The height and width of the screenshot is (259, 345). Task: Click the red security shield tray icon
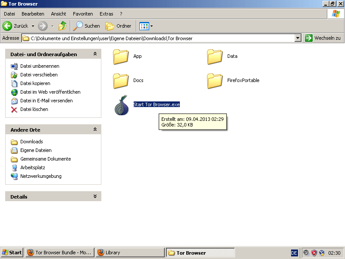(314, 253)
